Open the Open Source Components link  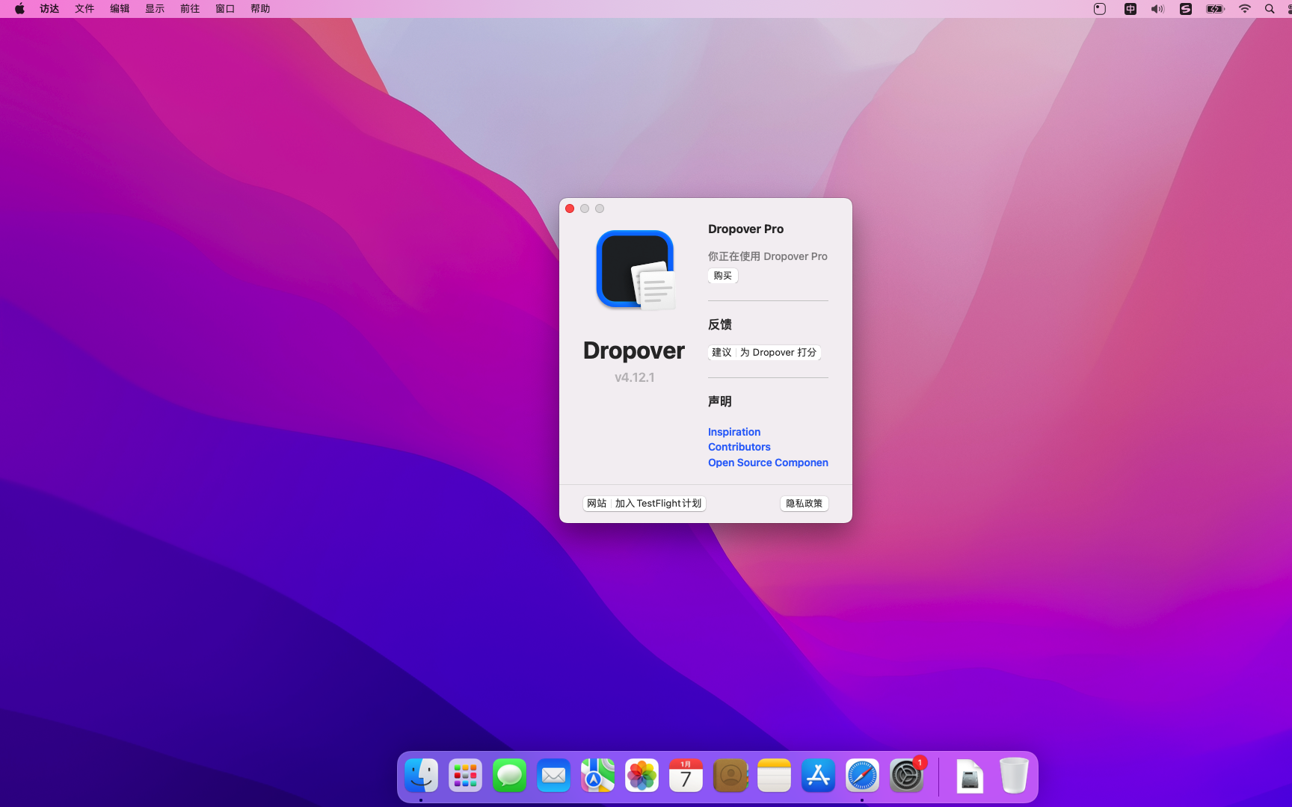[x=768, y=463]
